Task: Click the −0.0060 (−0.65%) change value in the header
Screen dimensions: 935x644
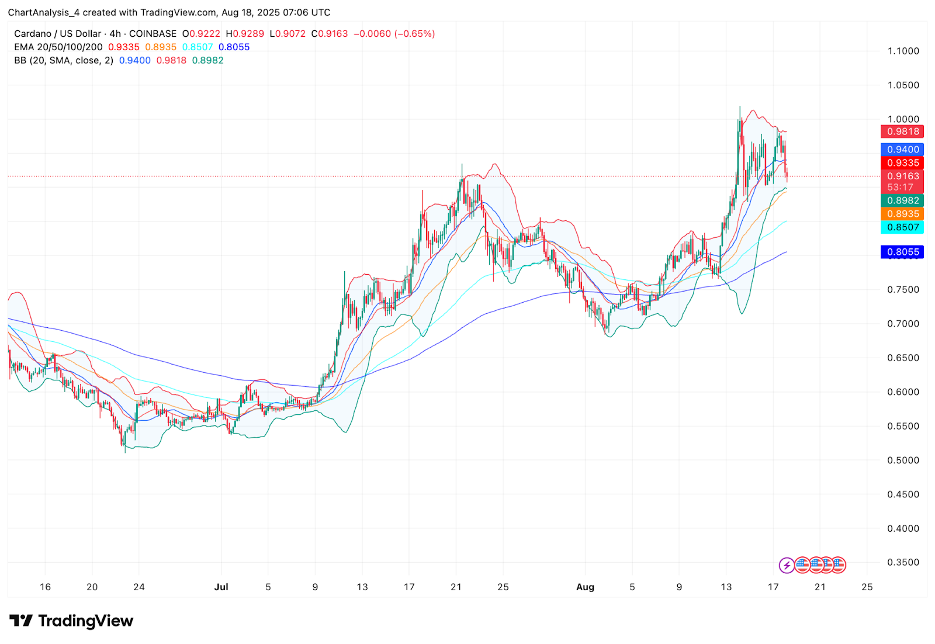Action: click(396, 34)
